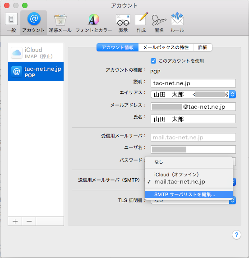Select the アカウント toolbar icon
Viewport: 249px width, 258px height.
pos(33,23)
